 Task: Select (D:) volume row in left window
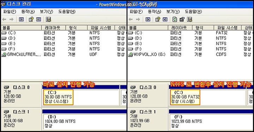pos(64,38)
